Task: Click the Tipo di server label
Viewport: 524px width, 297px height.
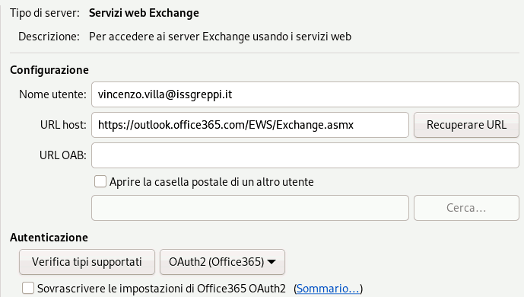Action: point(45,13)
